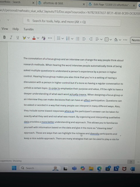
Task: Open the font color dropdown arrow
Action: point(38,38)
